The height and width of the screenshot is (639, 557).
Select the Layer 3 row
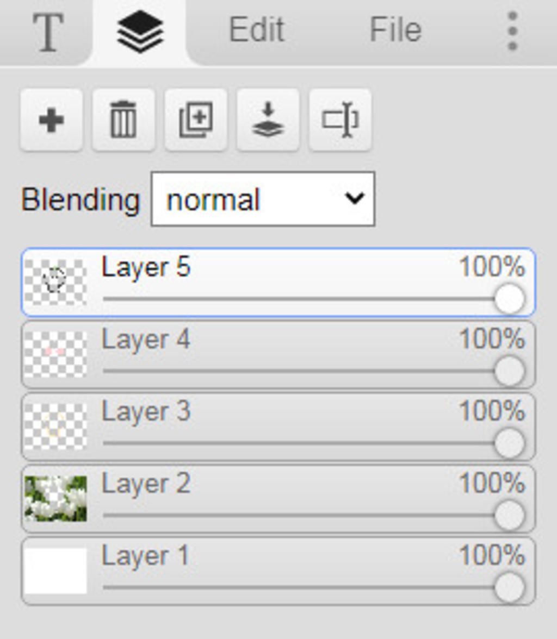278,427
